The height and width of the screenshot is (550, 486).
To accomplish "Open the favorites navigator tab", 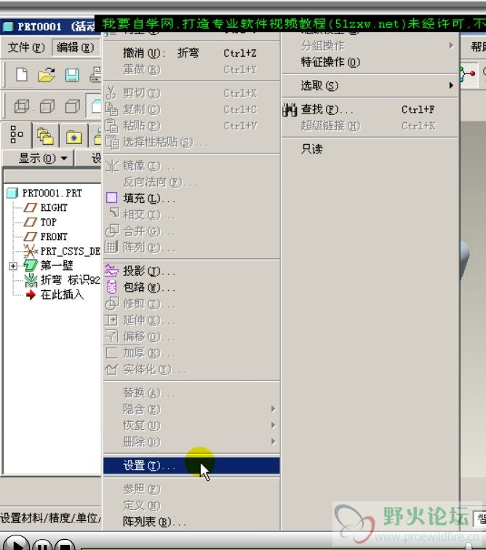I will (x=73, y=137).
